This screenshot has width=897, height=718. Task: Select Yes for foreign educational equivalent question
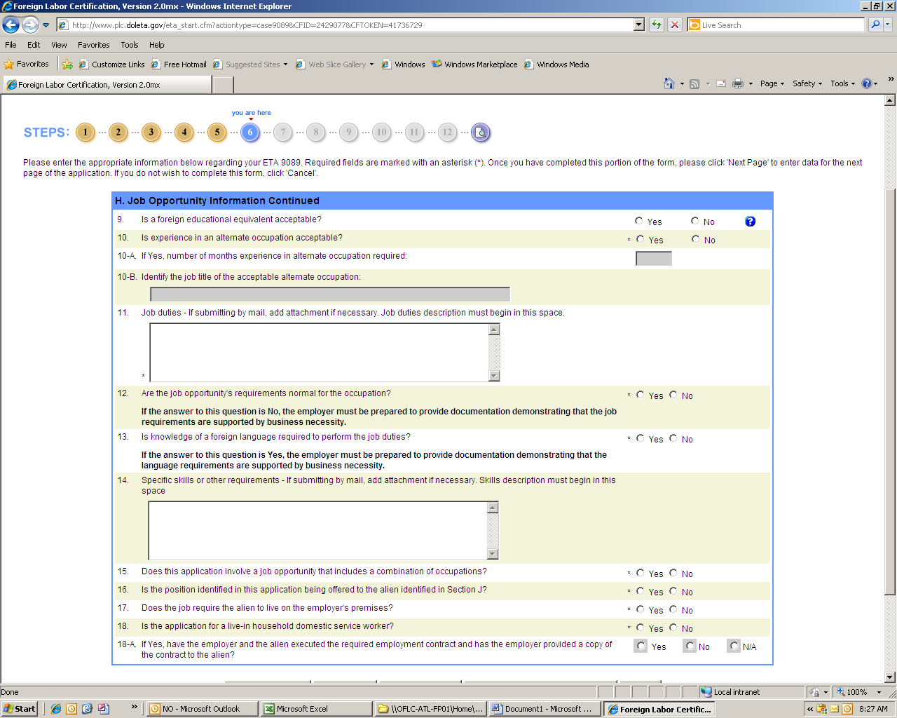click(x=639, y=221)
